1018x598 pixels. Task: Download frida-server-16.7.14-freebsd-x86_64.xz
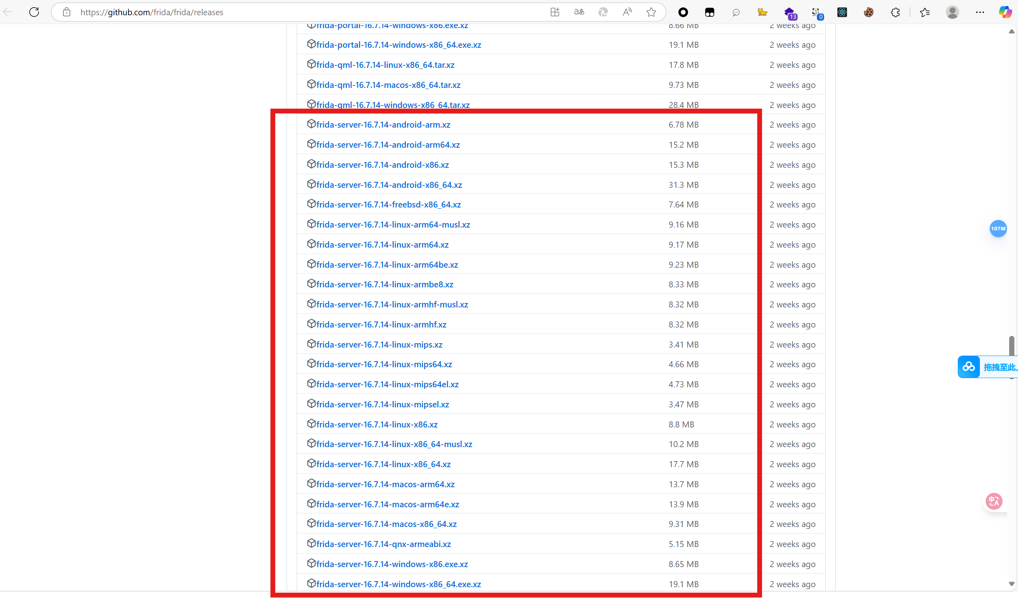389,204
